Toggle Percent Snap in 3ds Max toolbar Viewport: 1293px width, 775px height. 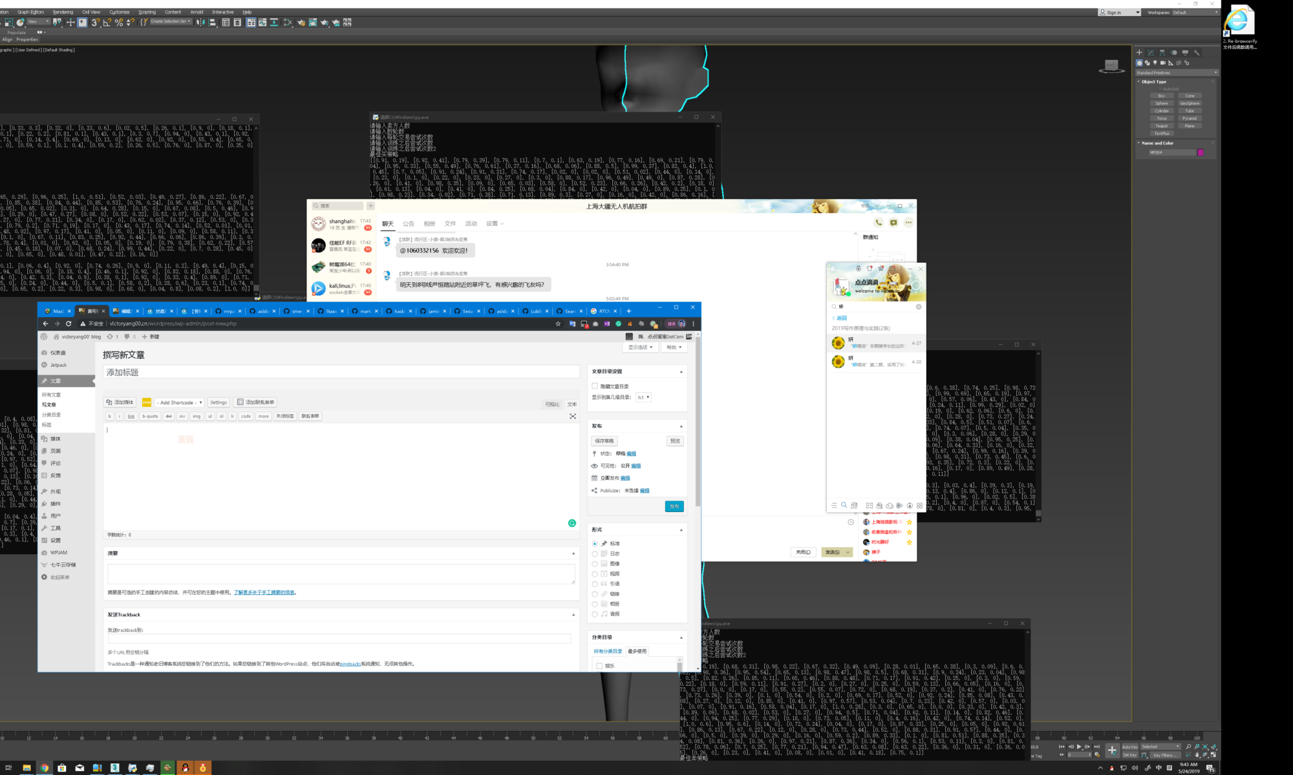(118, 22)
